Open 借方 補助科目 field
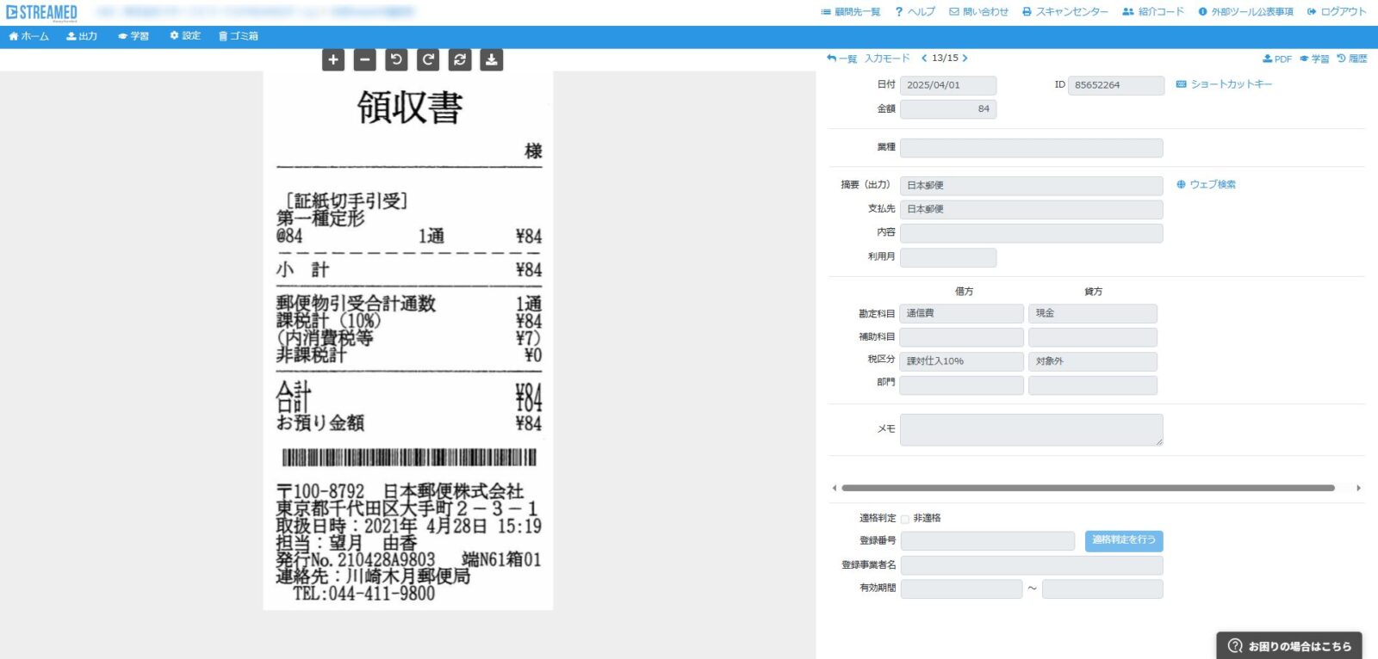Viewport: 1378px width, 659px height. [961, 337]
